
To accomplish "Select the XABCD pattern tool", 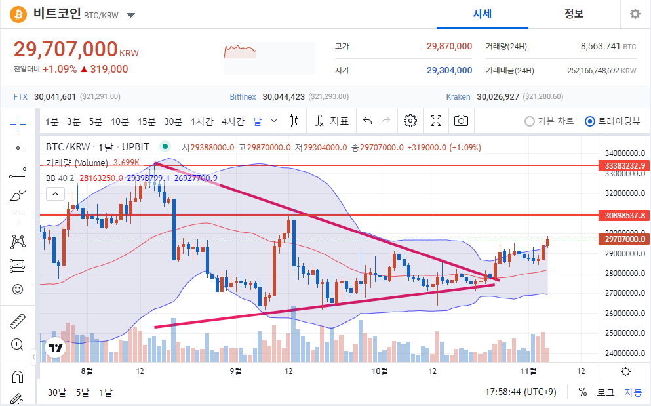I will pyautogui.click(x=18, y=242).
